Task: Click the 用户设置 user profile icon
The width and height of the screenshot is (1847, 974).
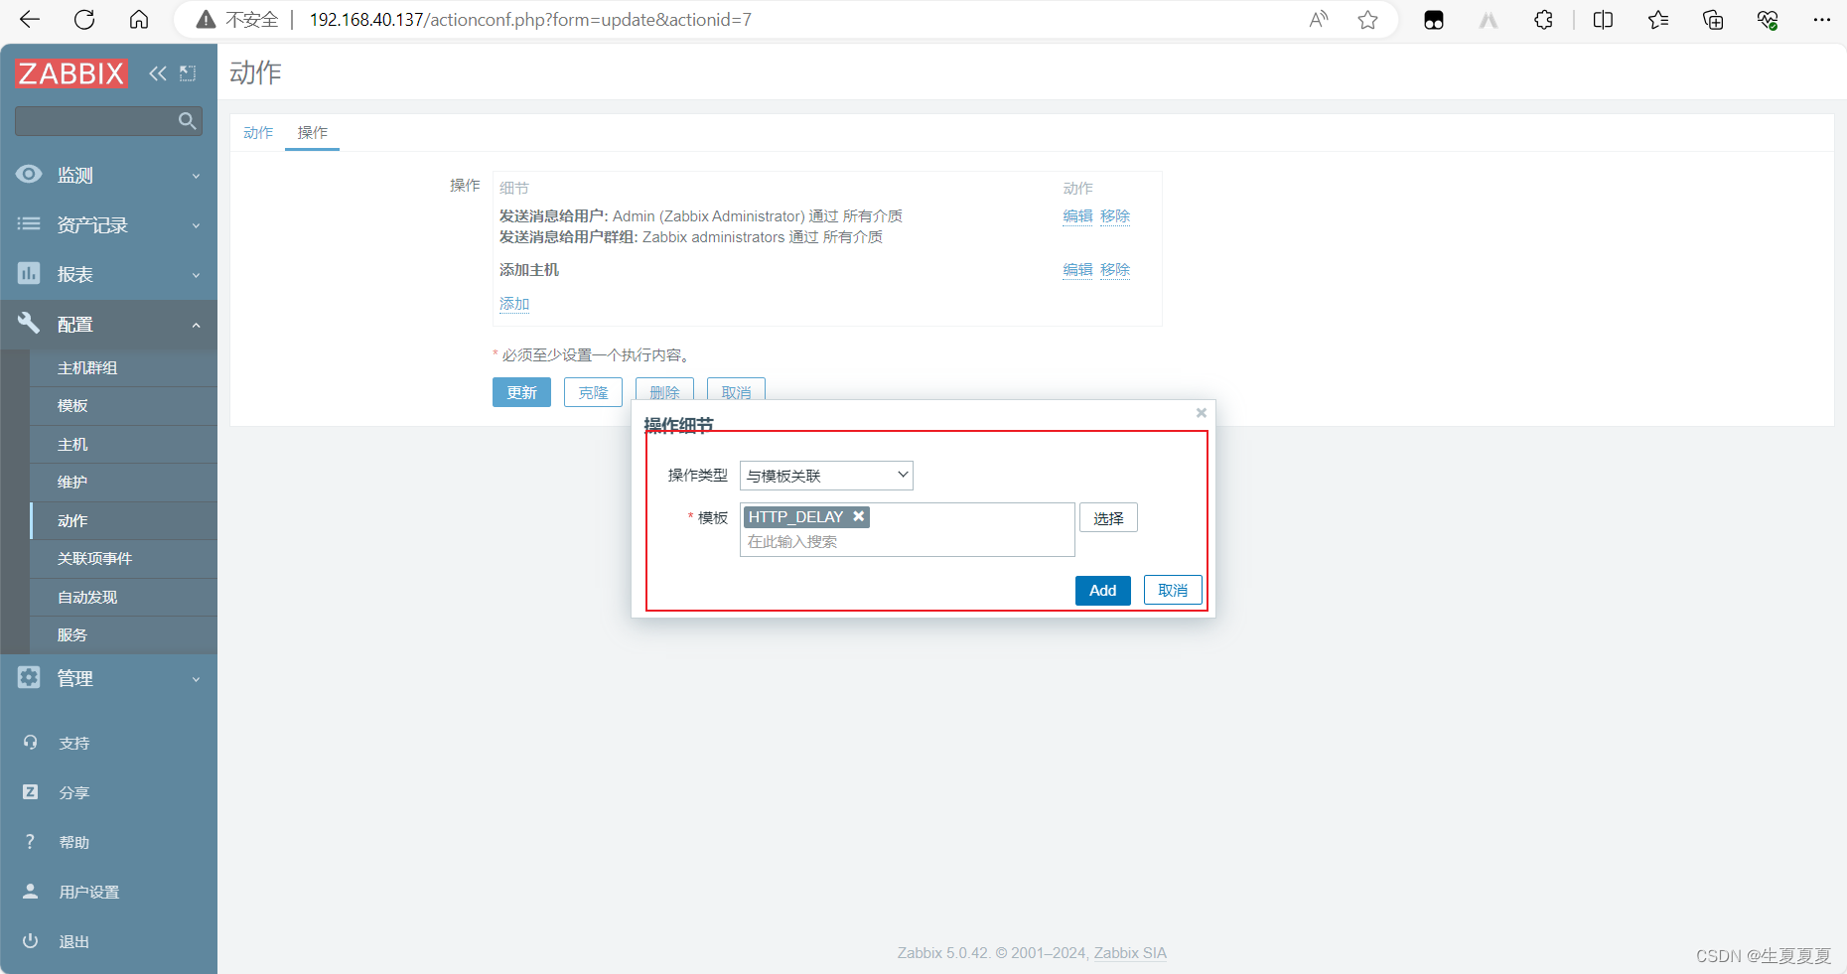Action: click(30, 892)
